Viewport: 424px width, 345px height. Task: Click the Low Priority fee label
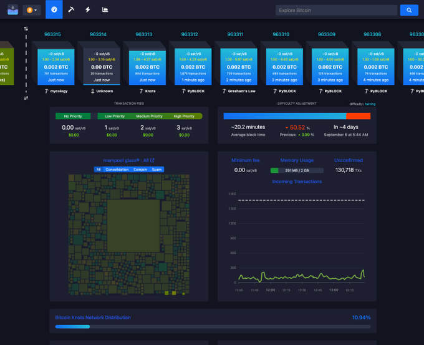pos(115,116)
